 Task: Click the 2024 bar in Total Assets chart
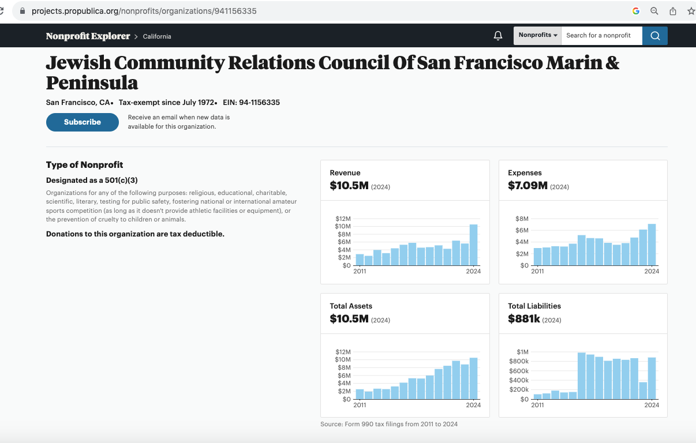(473, 378)
